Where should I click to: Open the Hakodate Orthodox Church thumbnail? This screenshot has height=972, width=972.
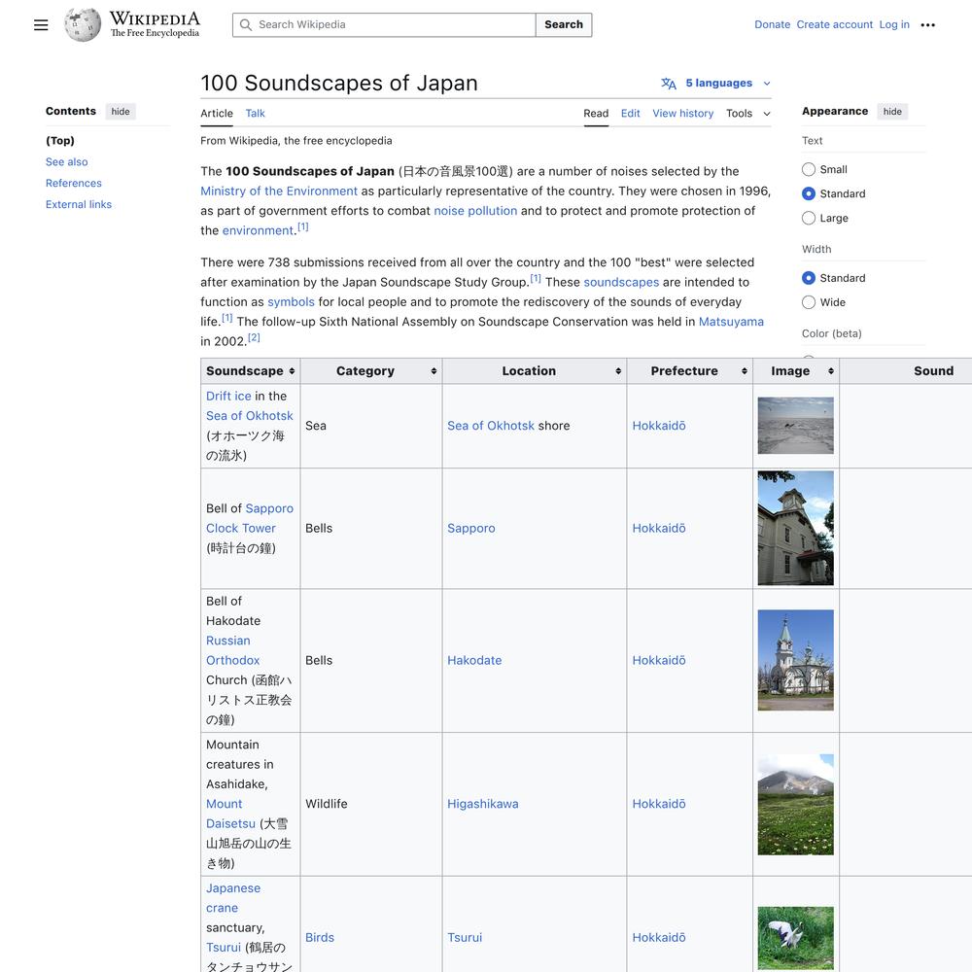pos(795,660)
